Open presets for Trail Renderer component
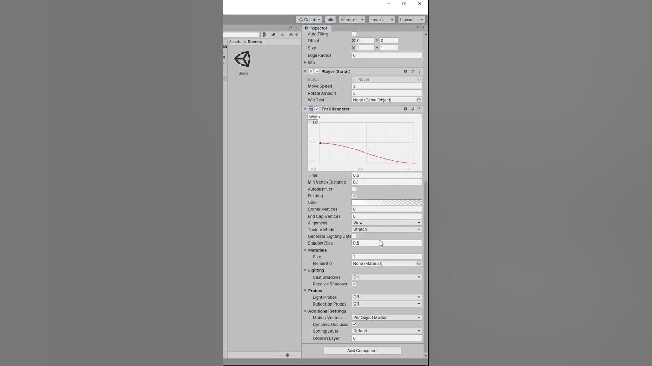652x366 pixels. pos(412,109)
